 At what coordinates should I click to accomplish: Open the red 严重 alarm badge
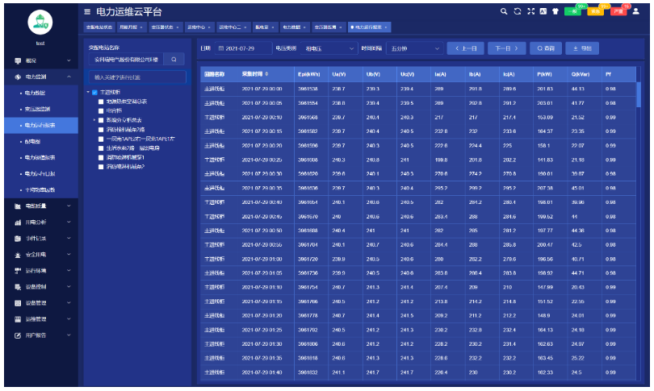coord(618,11)
